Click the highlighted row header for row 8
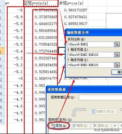 pyautogui.click(x=2, y=51)
